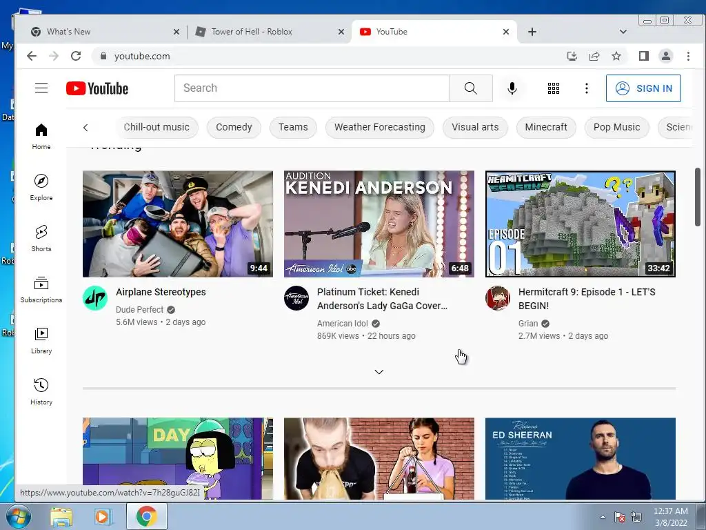The width and height of the screenshot is (706, 530).
Task: Open the food challenge video thumbnail
Action: click(379, 458)
